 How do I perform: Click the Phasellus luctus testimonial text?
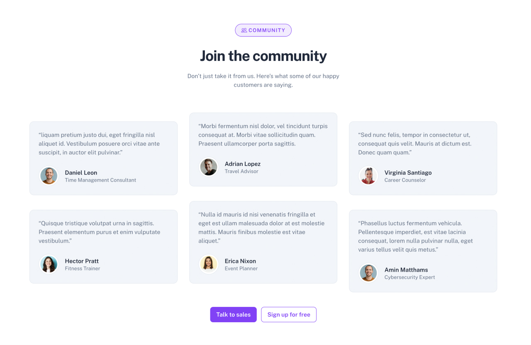click(415, 236)
